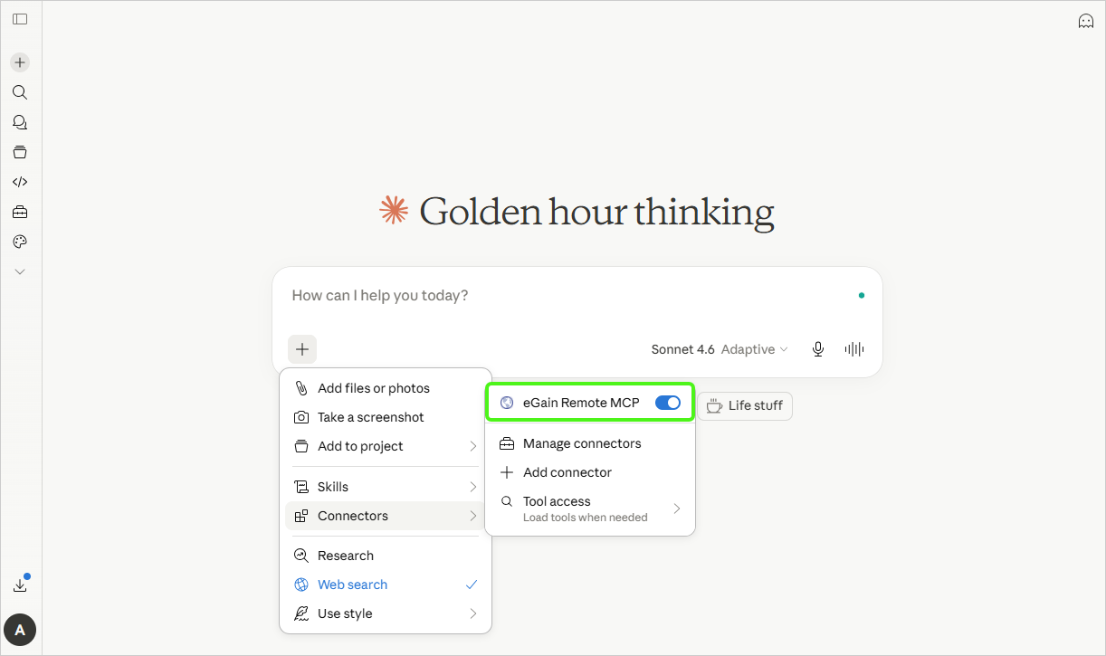Screen dimensions: 1106x656
Task: Click the "Load tools when needed" text
Action: (x=586, y=518)
